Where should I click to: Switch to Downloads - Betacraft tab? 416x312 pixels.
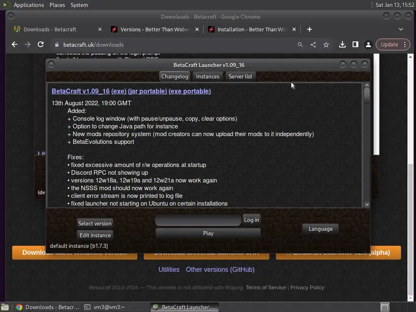(58, 29)
